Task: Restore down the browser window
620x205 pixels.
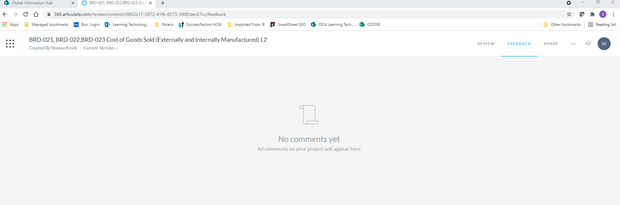Action: pos(598,3)
